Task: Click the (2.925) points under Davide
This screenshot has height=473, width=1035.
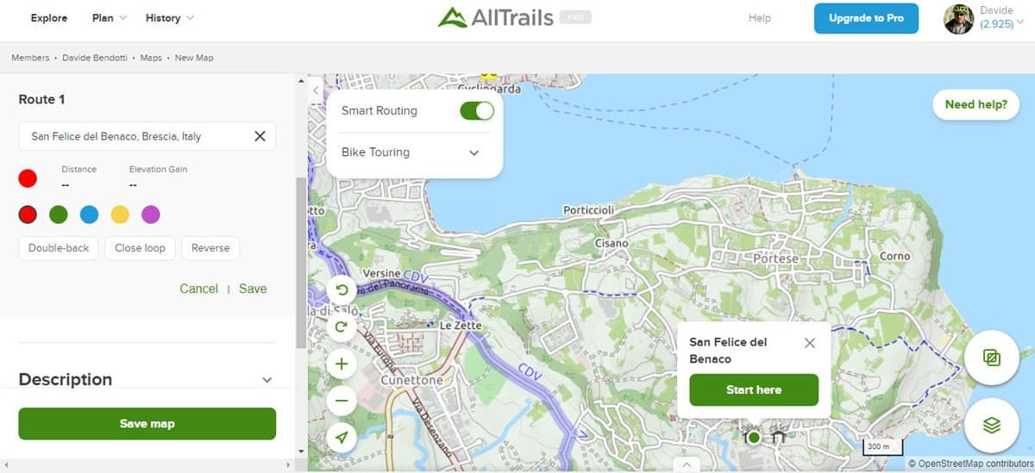Action: point(996,24)
